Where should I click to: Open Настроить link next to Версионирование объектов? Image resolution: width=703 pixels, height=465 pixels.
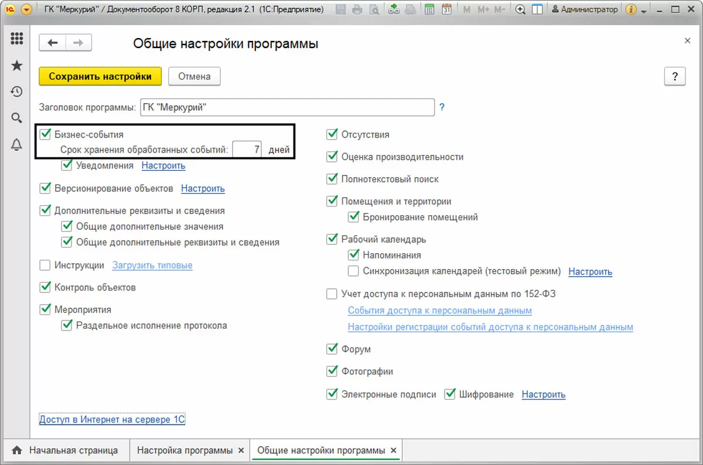(x=203, y=188)
